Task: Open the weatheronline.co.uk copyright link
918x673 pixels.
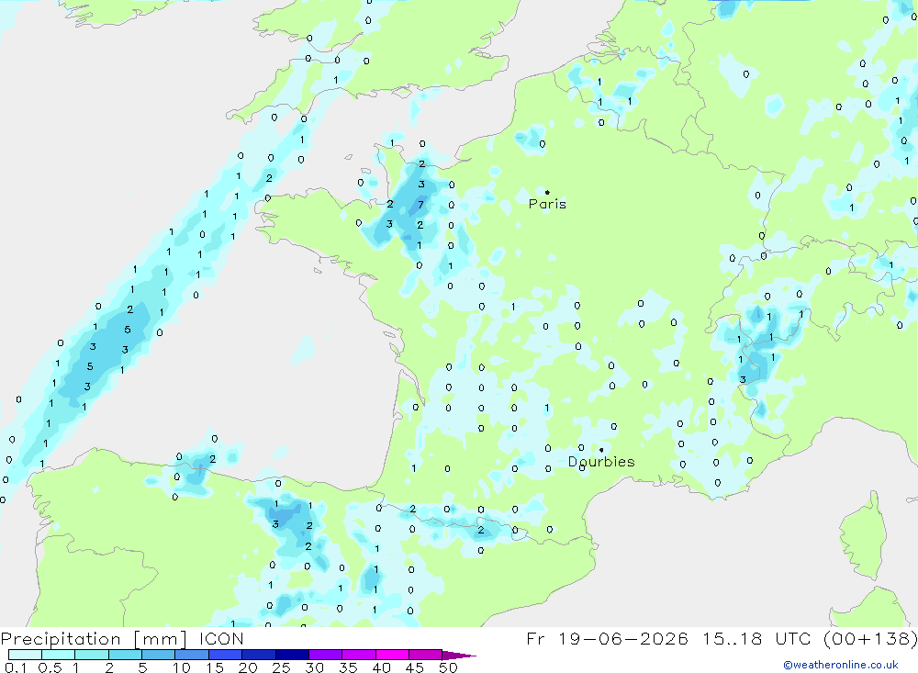Action: 841,665
